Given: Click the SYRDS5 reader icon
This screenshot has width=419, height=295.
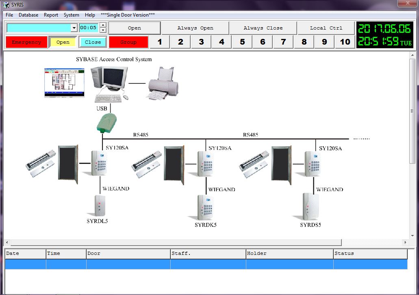Looking at the screenshot, I should [310, 207].
